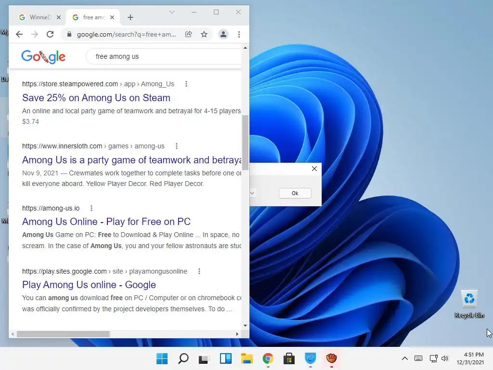Open the clock showing 4:51 PM
Screen dimensions: 493x370
click(x=470, y=358)
